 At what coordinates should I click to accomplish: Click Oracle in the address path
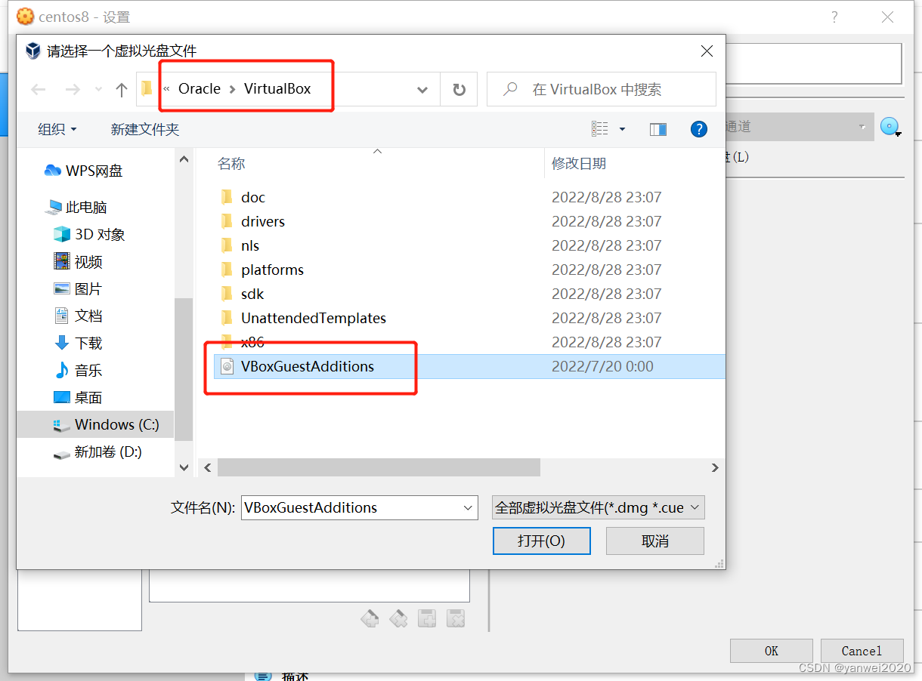coord(200,88)
